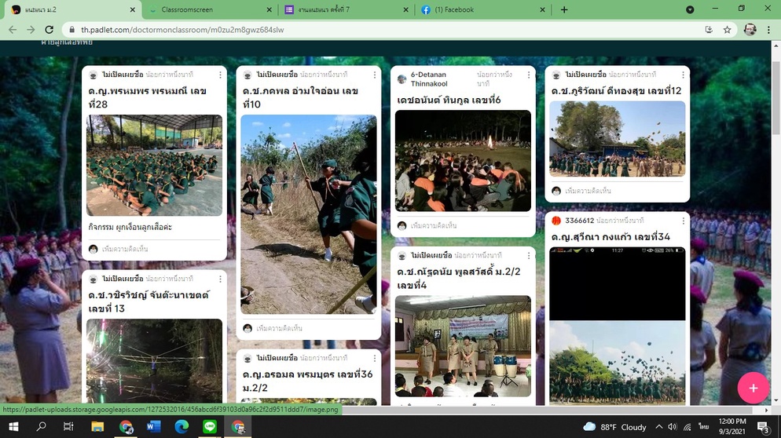Switch the input language ไทย indicator
Viewport: 781px width, 438px height.
pyautogui.click(x=703, y=427)
